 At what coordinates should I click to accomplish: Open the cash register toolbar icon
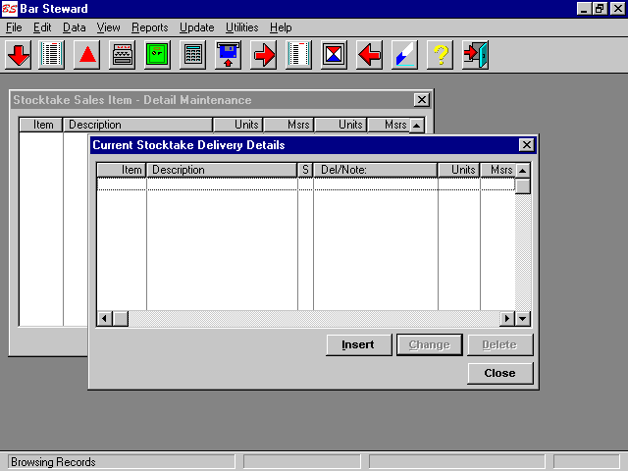[x=122, y=55]
